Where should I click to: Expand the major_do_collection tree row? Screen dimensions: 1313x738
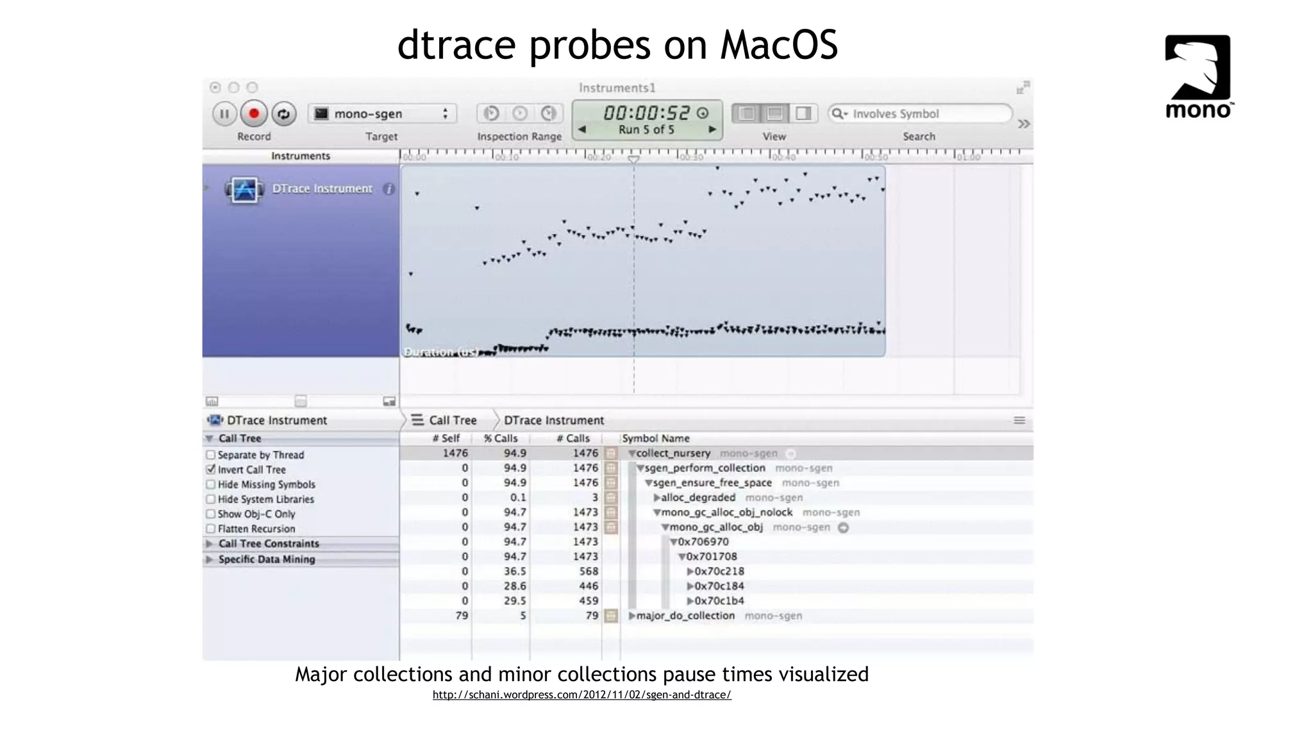(x=632, y=616)
